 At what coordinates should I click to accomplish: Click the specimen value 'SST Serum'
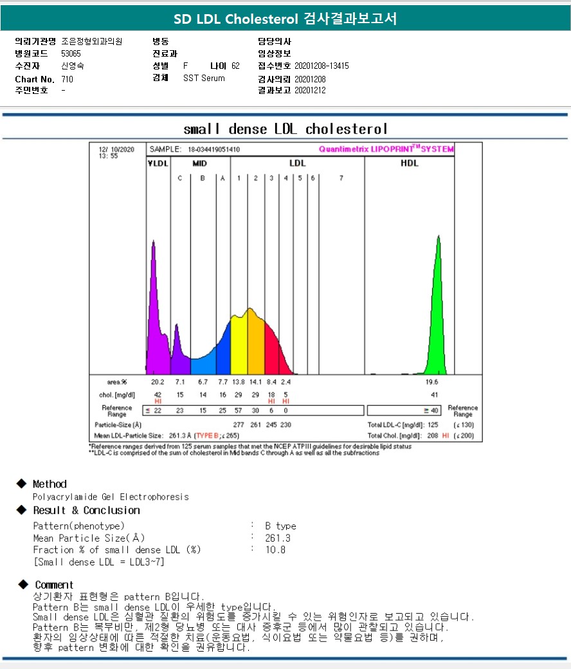[204, 78]
